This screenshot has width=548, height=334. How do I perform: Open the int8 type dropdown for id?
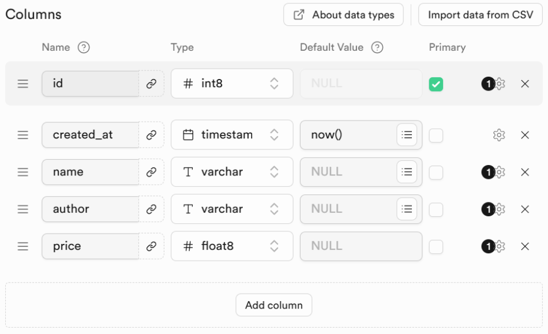click(x=232, y=84)
